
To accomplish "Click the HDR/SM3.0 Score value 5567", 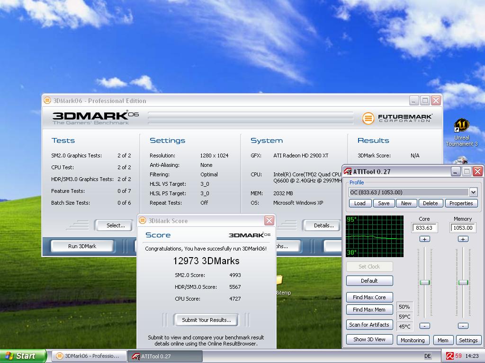I will point(235,287).
